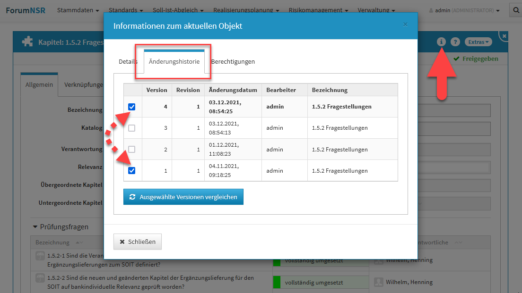Click avatar icon next to Wilhelm, Henning
This screenshot has height=293, width=522.
click(x=378, y=282)
